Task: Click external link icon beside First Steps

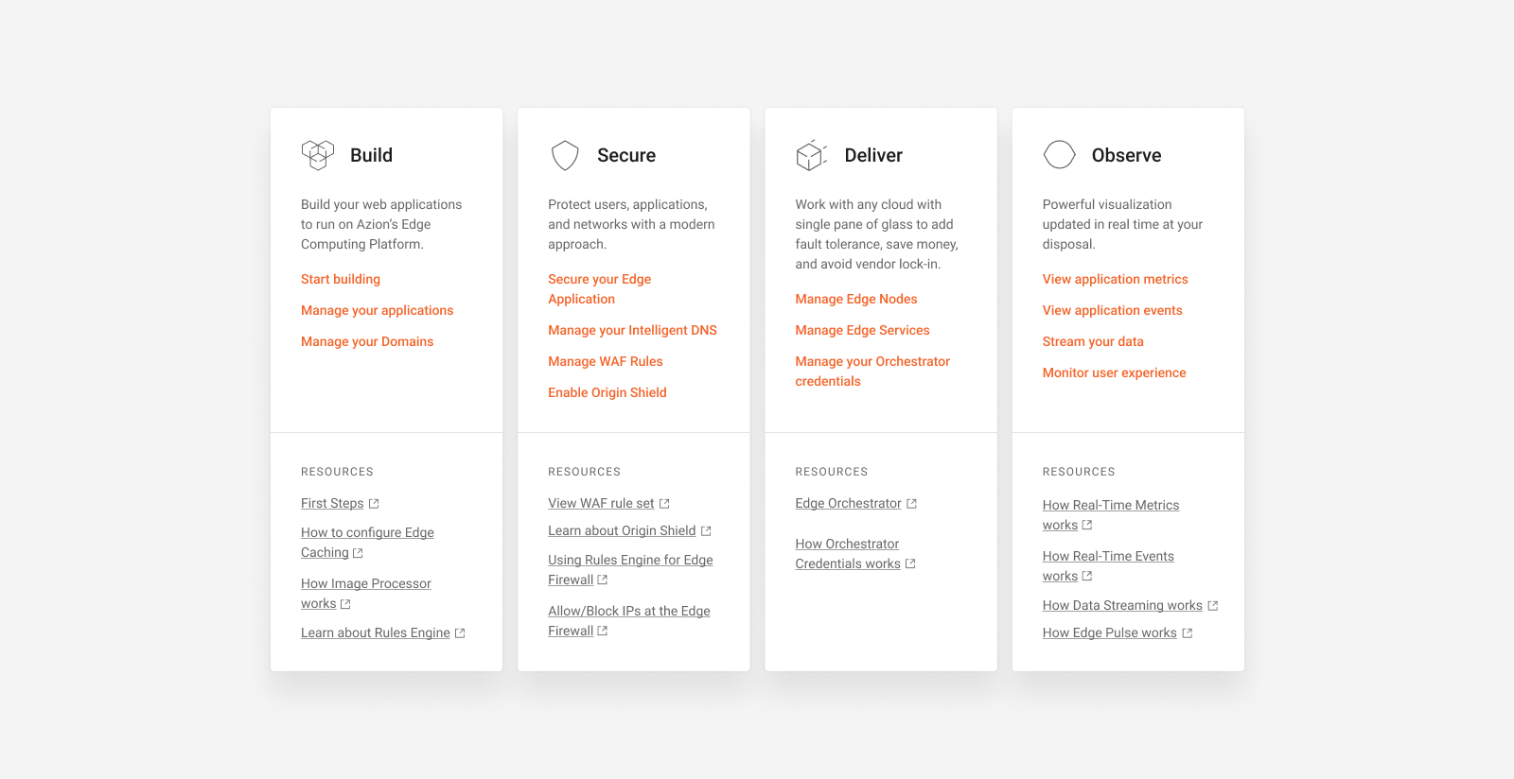Action: [374, 504]
